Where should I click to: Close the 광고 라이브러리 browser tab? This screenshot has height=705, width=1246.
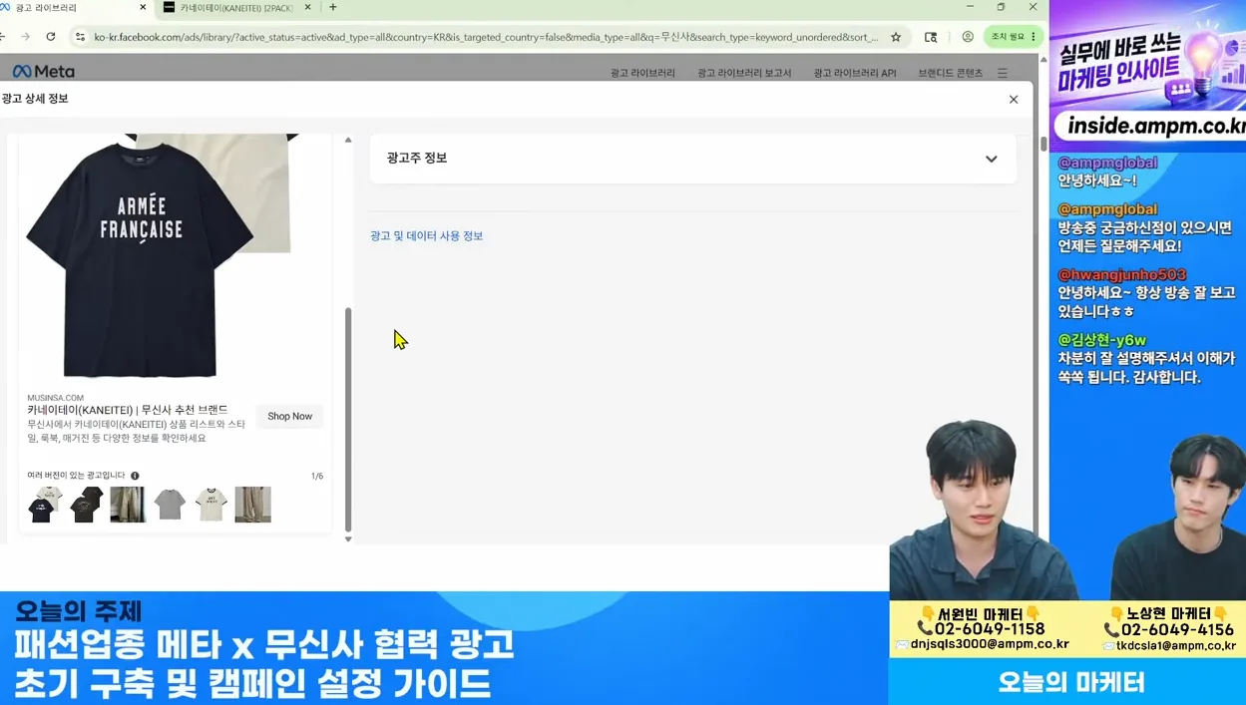pyautogui.click(x=143, y=7)
